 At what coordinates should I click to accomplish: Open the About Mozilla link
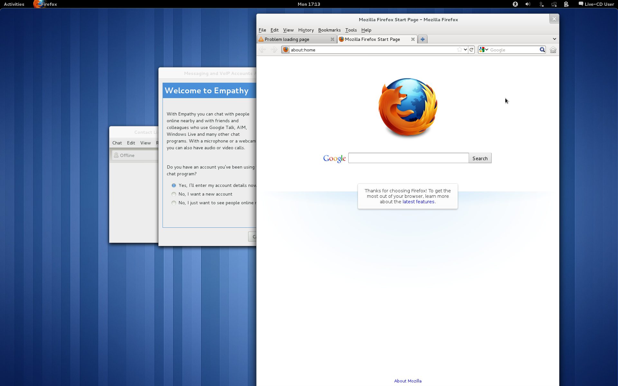408,381
